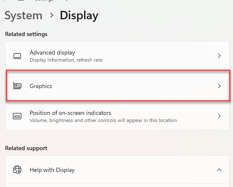Open the Advanced display chevron arrow
The image size is (233, 187).
219,56
